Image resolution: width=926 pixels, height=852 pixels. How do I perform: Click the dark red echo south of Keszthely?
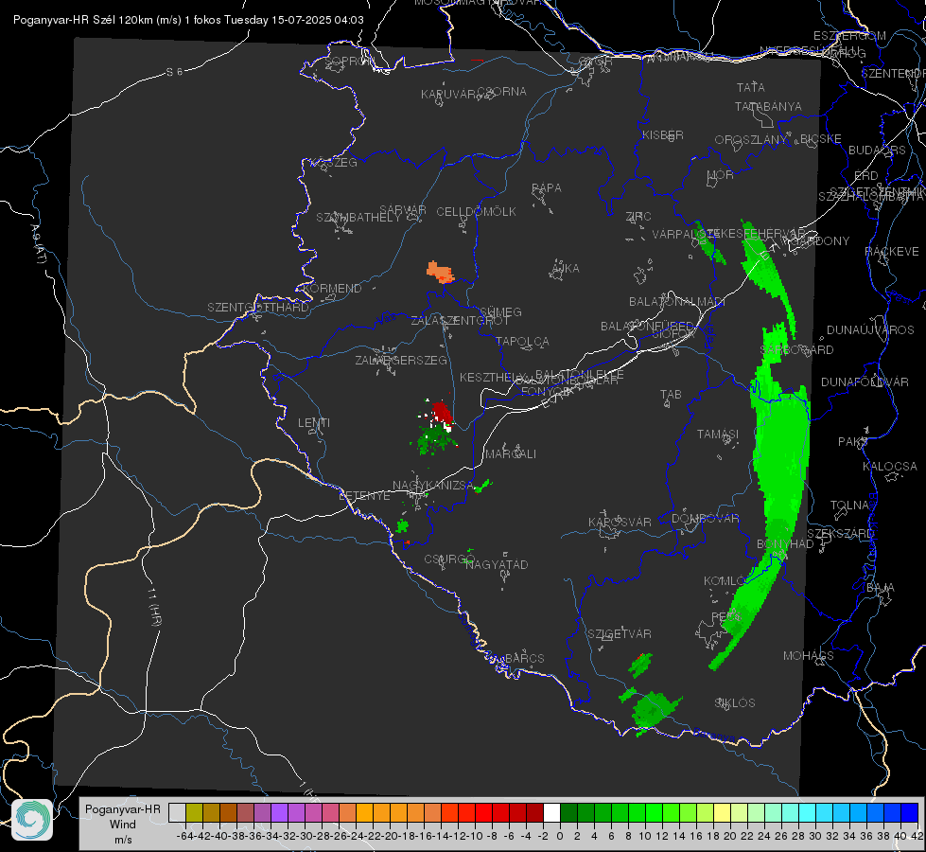click(x=441, y=412)
